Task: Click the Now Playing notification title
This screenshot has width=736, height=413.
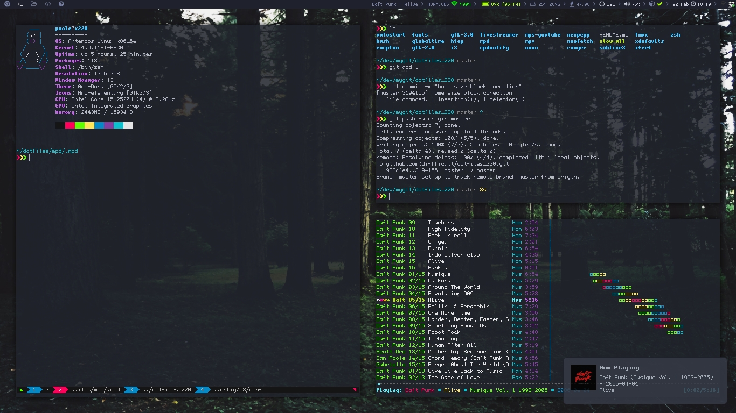Action: point(619,368)
